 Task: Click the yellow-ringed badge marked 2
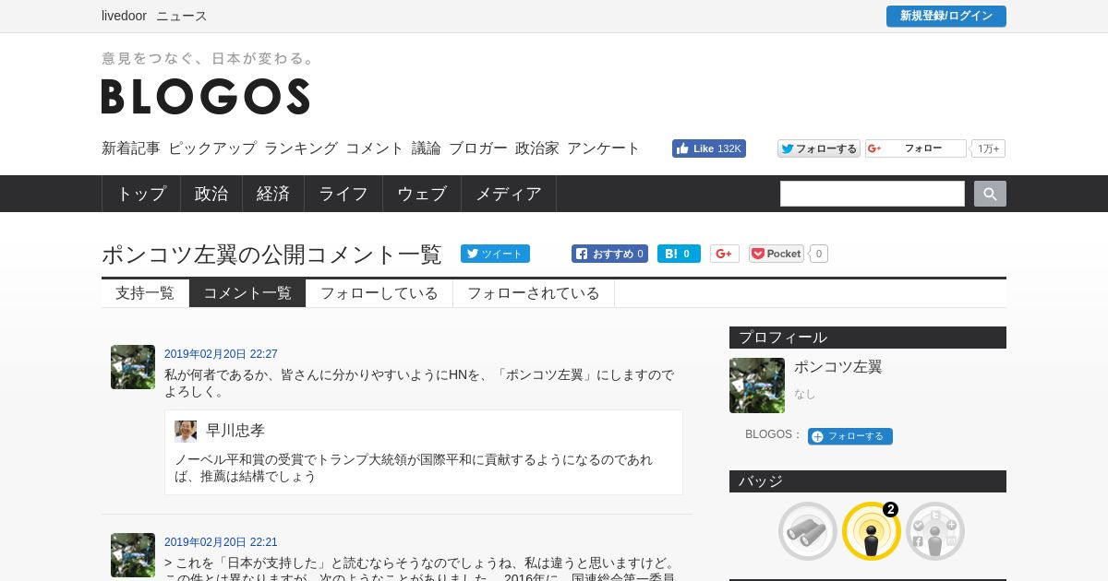(x=872, y=531)
